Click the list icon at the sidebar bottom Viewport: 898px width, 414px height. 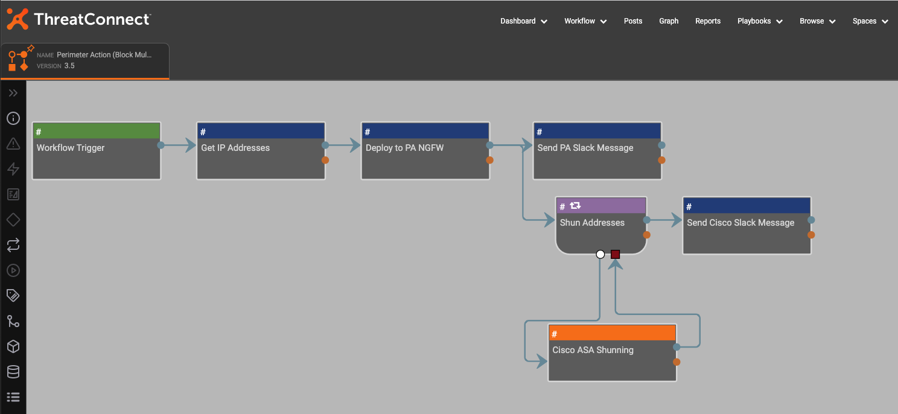(x=13, y=397)
